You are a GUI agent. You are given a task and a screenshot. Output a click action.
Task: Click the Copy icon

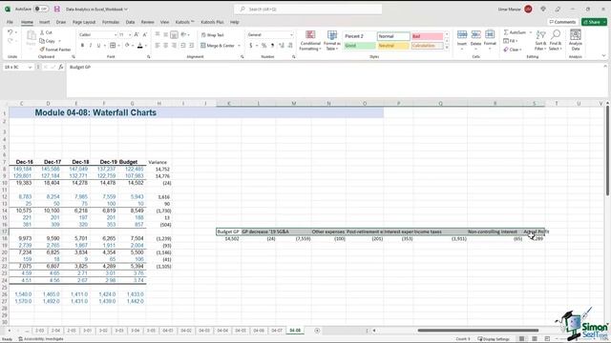tap(42, 41)
